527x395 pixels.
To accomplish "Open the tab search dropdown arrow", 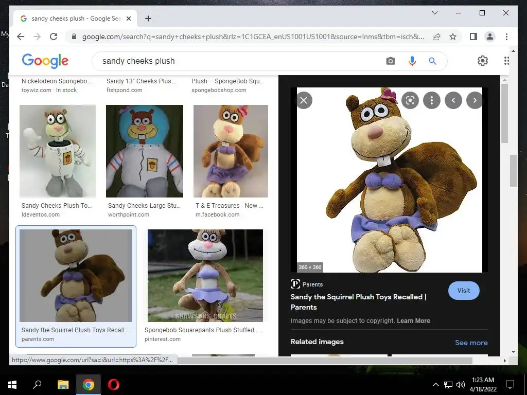I will (x=434, y=13).
